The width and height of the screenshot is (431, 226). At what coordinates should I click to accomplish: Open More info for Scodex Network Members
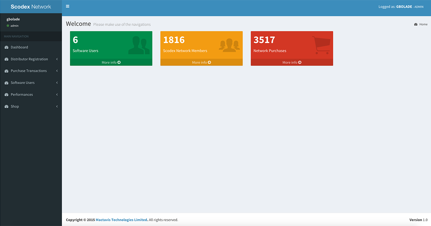click(201, 63)
